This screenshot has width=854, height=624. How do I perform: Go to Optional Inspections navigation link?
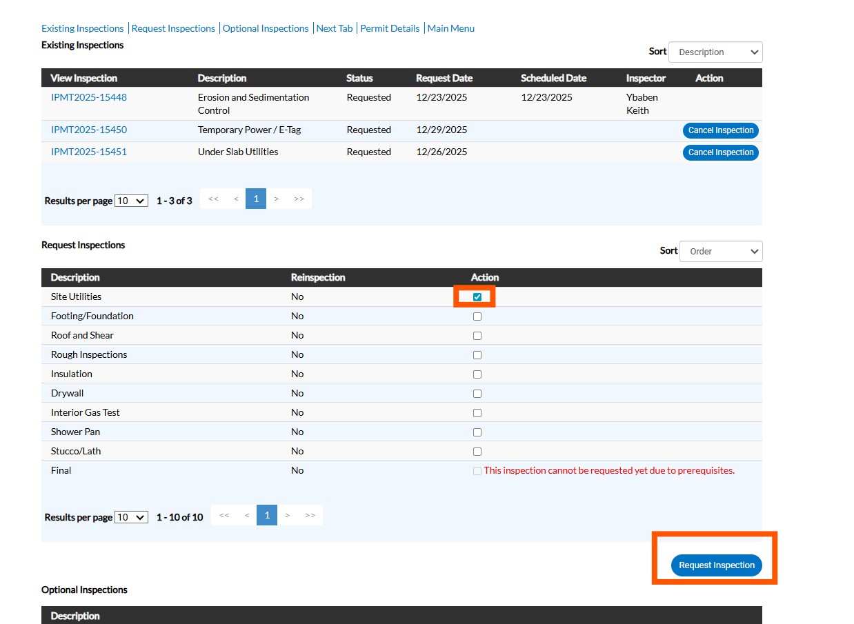[x=266, y=28]
